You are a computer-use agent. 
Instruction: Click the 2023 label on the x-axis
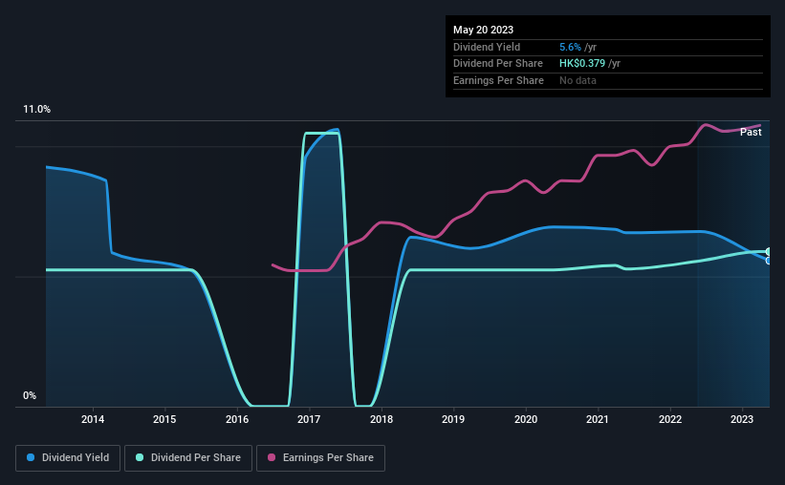point(742,419)
